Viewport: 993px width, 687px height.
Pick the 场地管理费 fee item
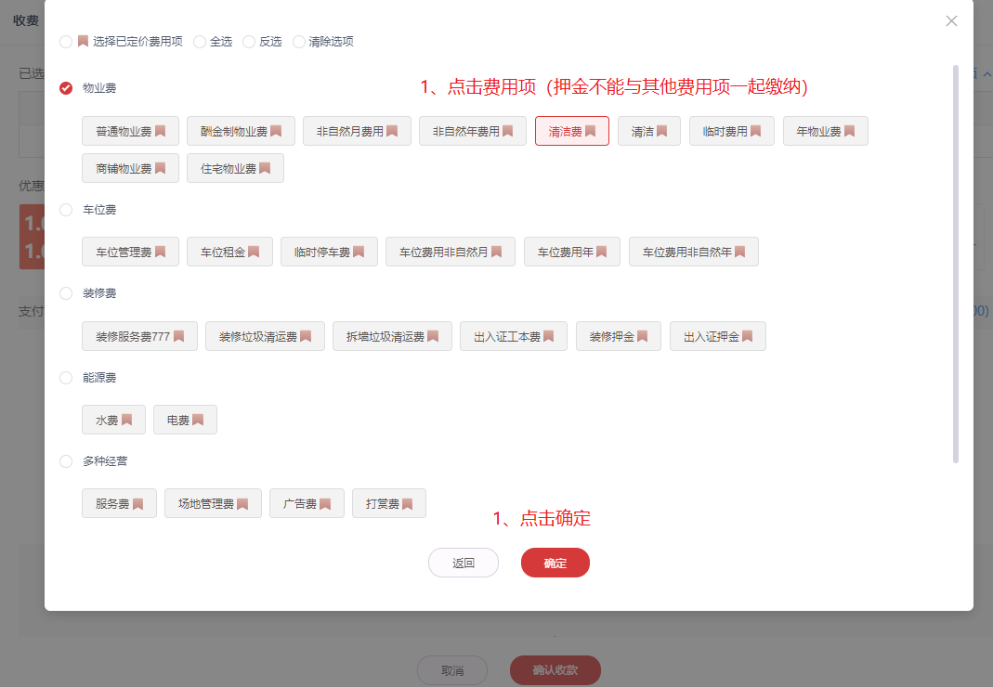coord(214,503)
